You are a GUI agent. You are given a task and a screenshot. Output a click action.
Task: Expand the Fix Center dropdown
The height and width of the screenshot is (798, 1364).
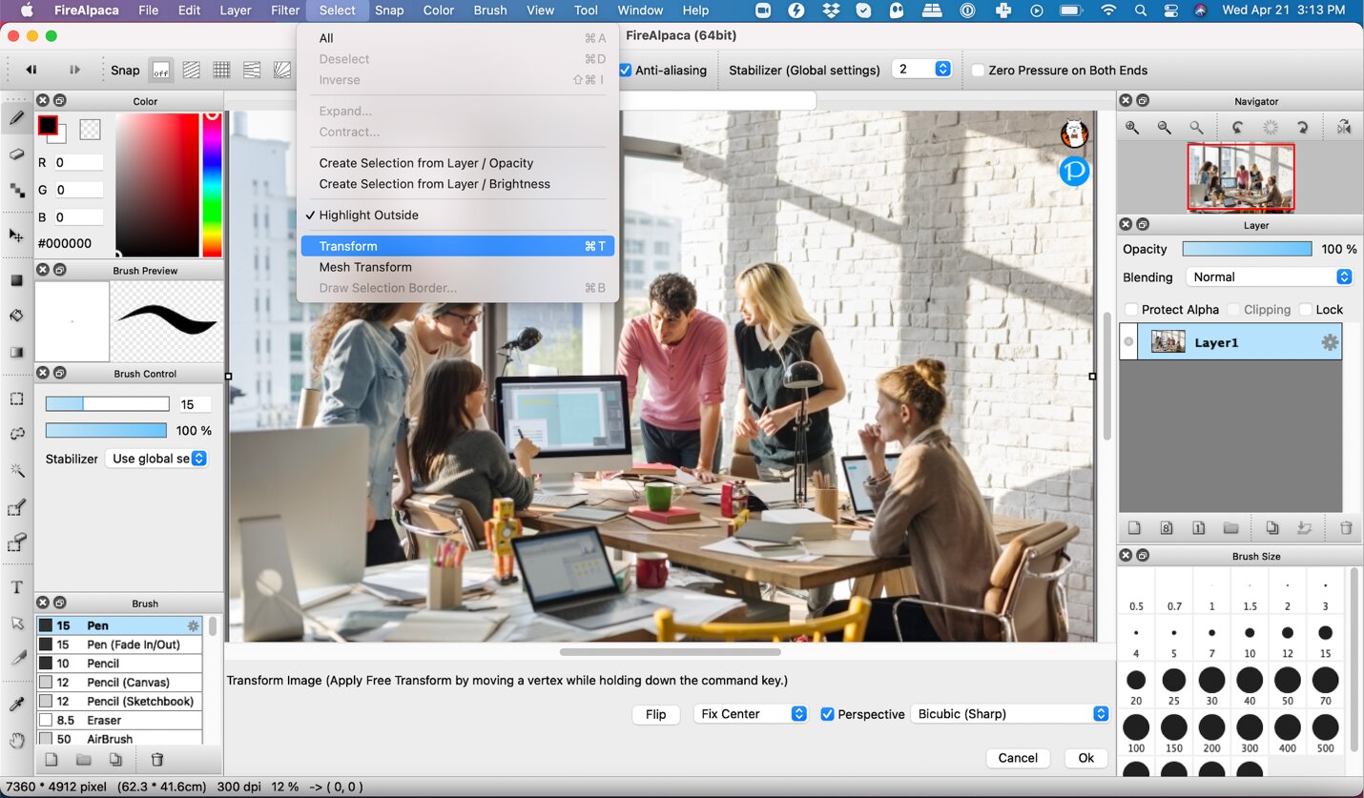pyautogui.click(x=751, y=714)
